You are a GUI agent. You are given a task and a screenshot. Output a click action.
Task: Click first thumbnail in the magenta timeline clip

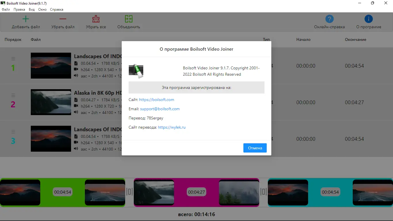click(x=154, y=193)
